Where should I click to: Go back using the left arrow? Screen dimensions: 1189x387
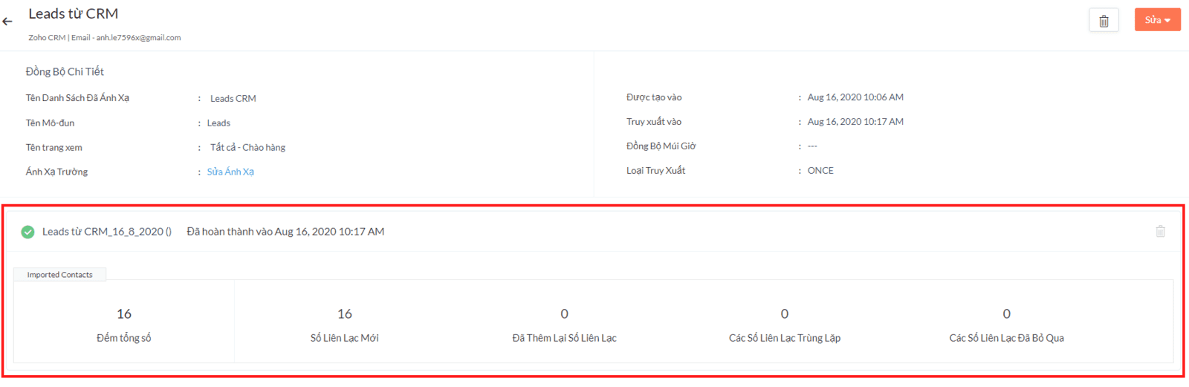click(x=7, y=22)
